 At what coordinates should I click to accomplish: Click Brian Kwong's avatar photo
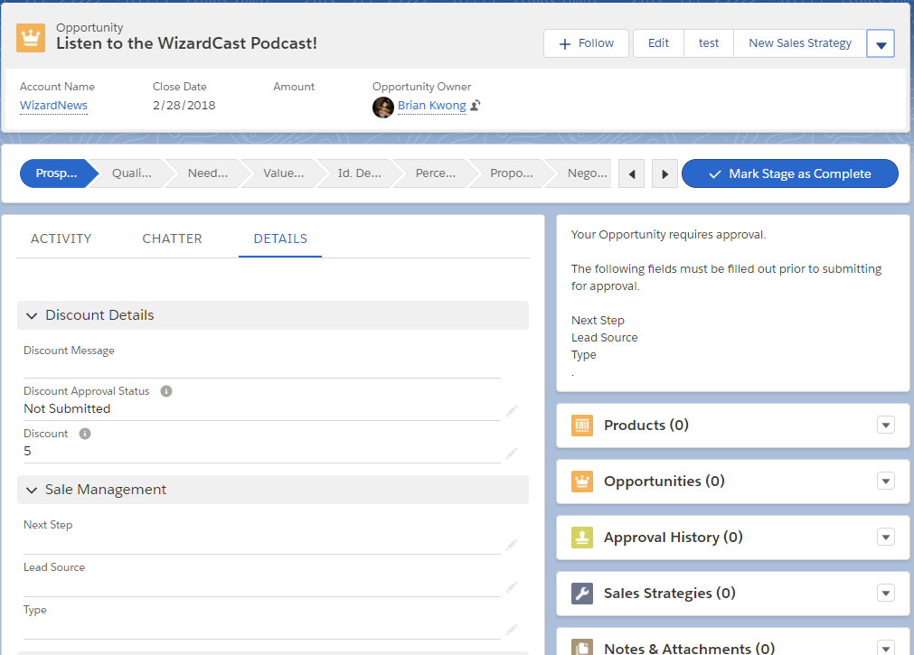pos(383,108)
